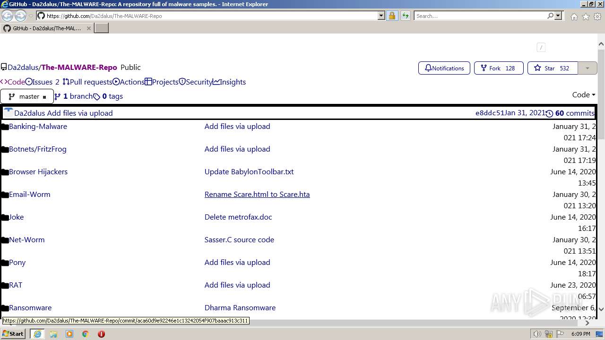Click the browser Search field
Image resolution: width=605 pixels, height=340 pixels.
coord(480,16)
